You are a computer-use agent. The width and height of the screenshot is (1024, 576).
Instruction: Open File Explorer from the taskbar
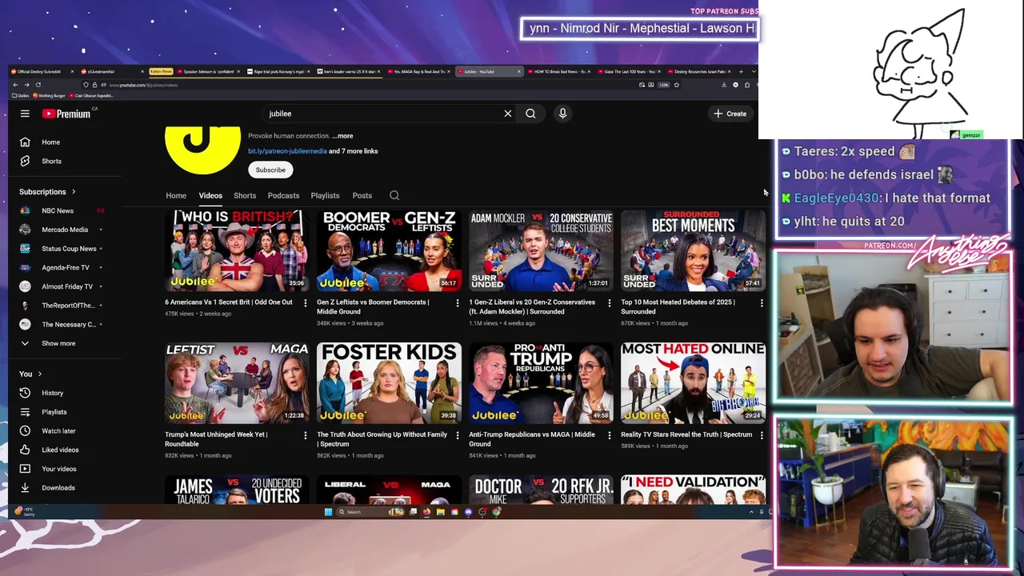440,512
